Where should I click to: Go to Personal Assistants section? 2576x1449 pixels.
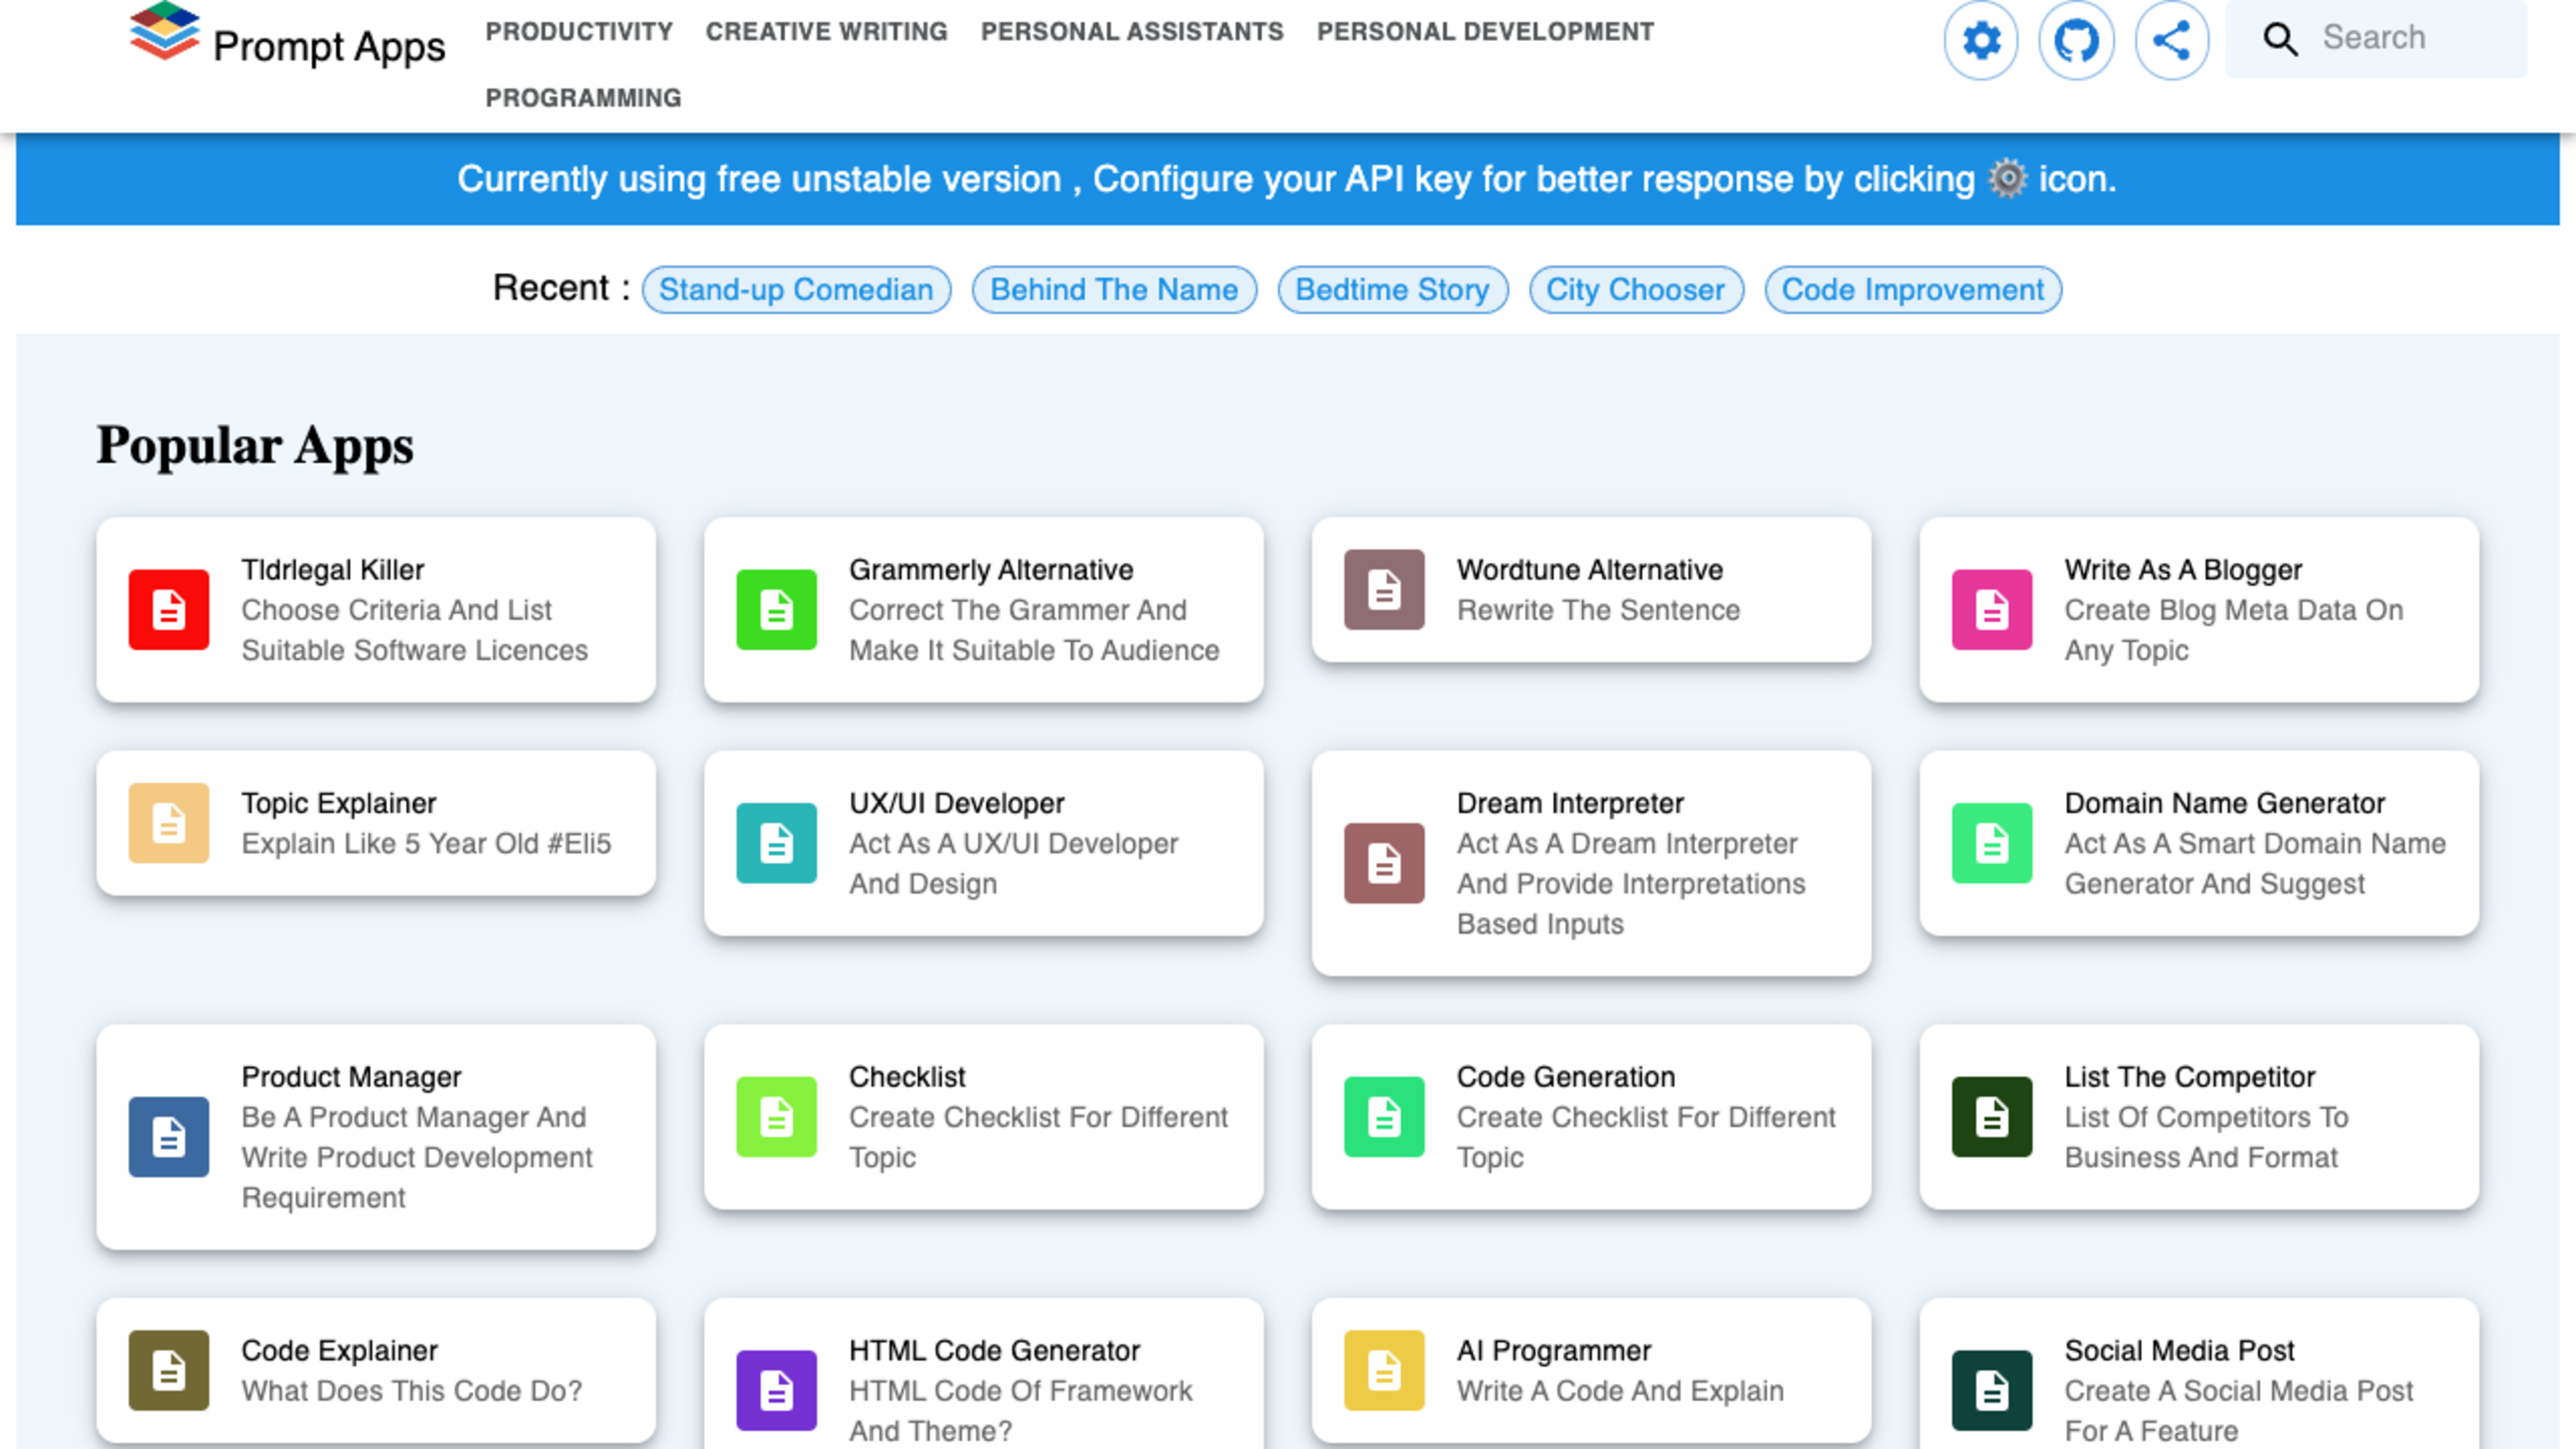point(1131,31)
